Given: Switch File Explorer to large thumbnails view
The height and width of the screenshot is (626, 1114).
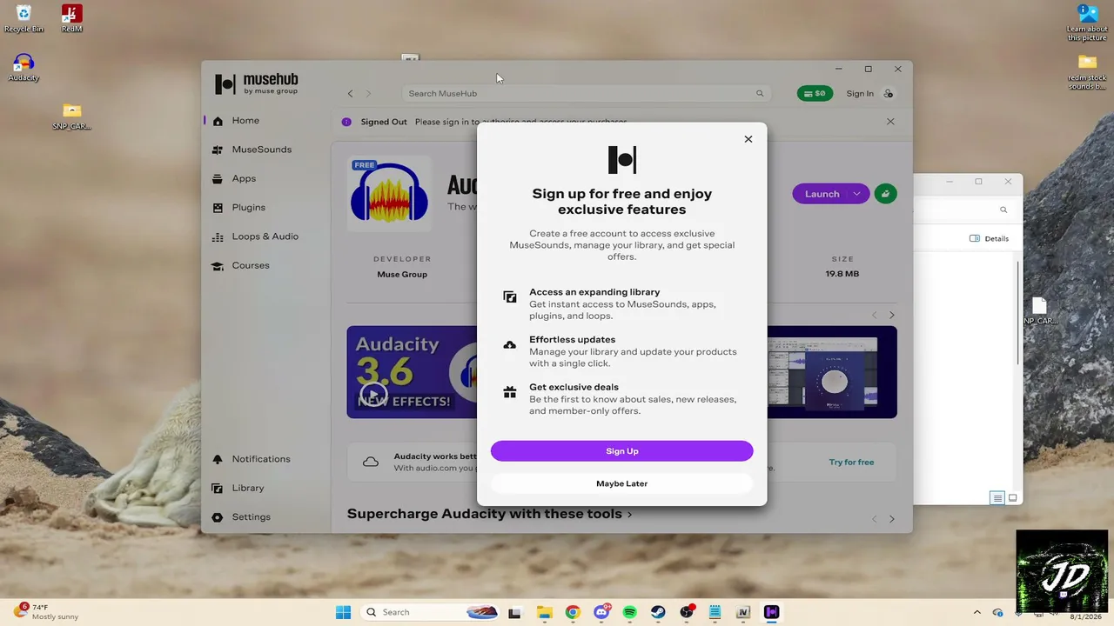Looking at the screenshot, I should [1012, 498].
